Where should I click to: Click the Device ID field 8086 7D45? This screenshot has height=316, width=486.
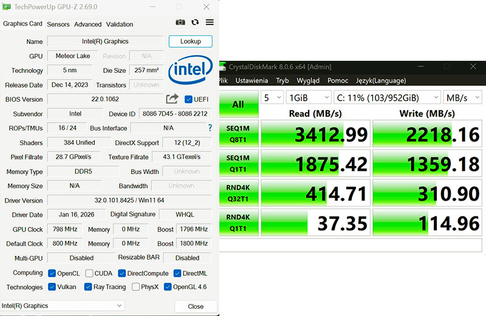tap(175, 114)
